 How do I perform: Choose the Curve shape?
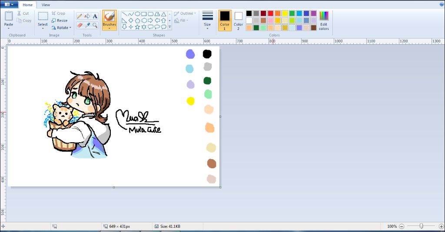tap(131, 14)
